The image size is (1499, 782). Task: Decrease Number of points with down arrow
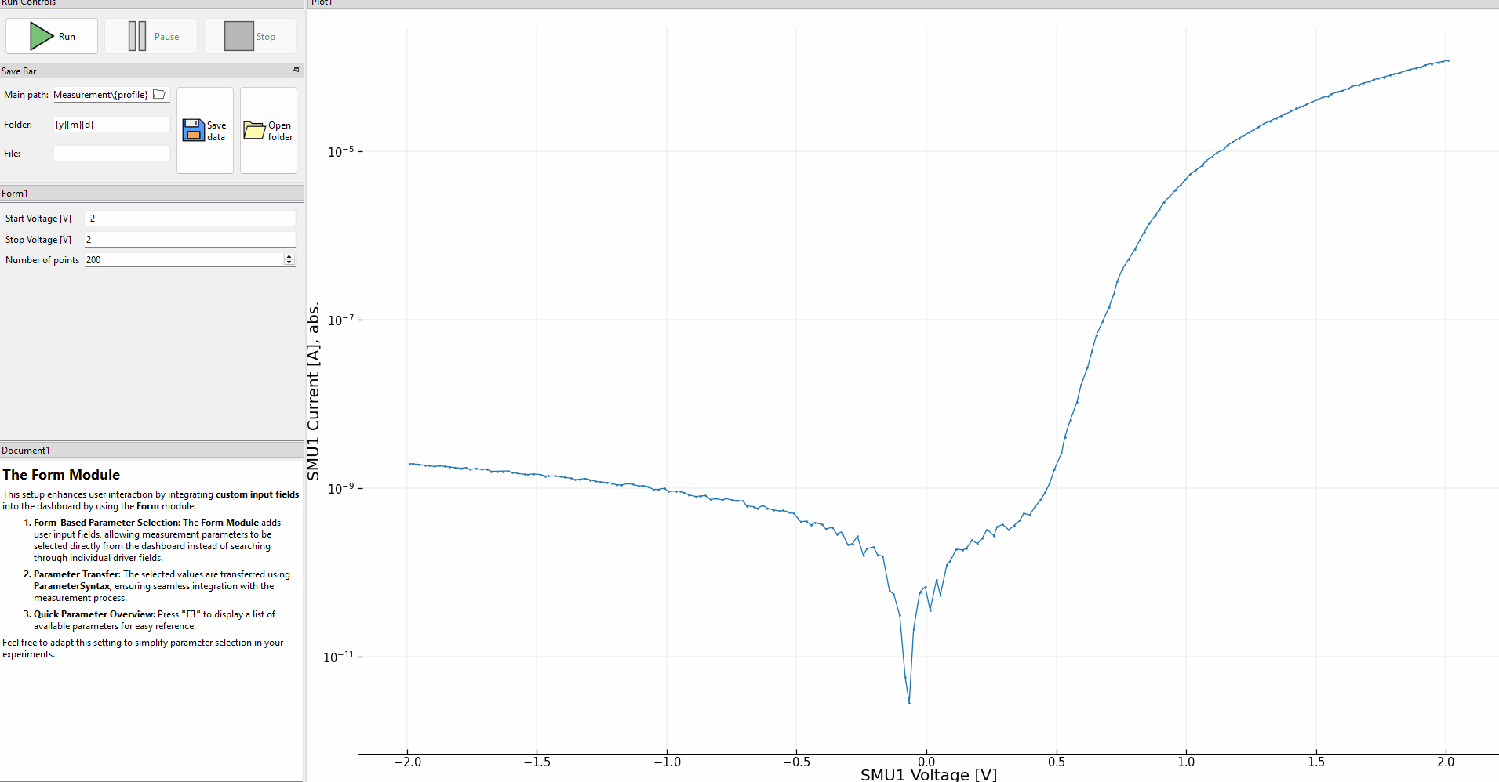(289, 263)
